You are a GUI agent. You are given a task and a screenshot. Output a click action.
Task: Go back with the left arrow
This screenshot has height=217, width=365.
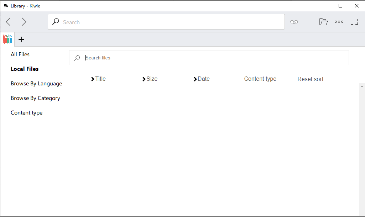(8, 22)
